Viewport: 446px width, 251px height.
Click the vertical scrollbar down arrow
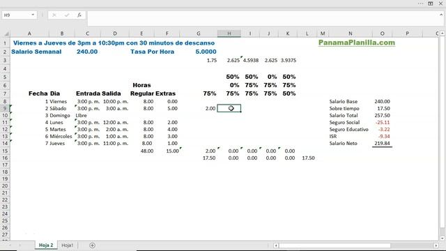click(443, 238)
